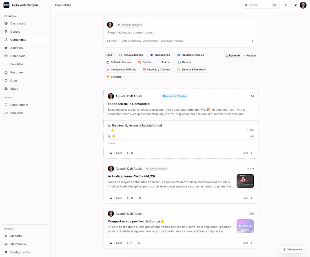310x257 pixels.
Task: Like the Compartan sus perfiles de Contra post
Action: click(x=116, y=243)
